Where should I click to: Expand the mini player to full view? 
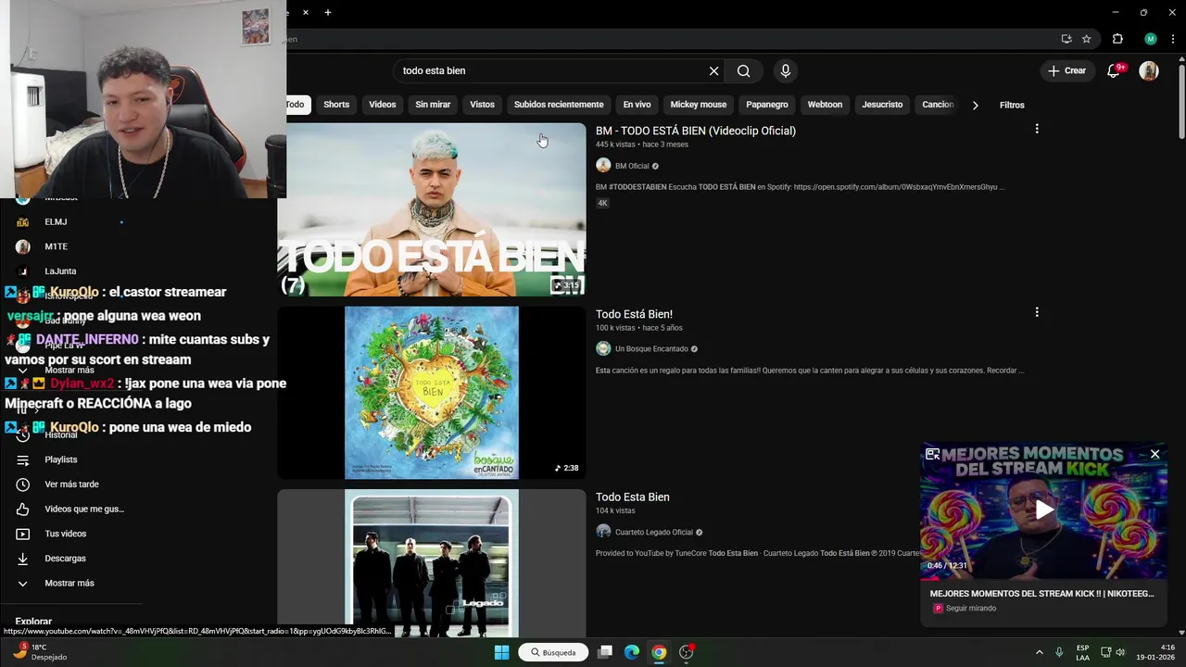tap(933, 454)
